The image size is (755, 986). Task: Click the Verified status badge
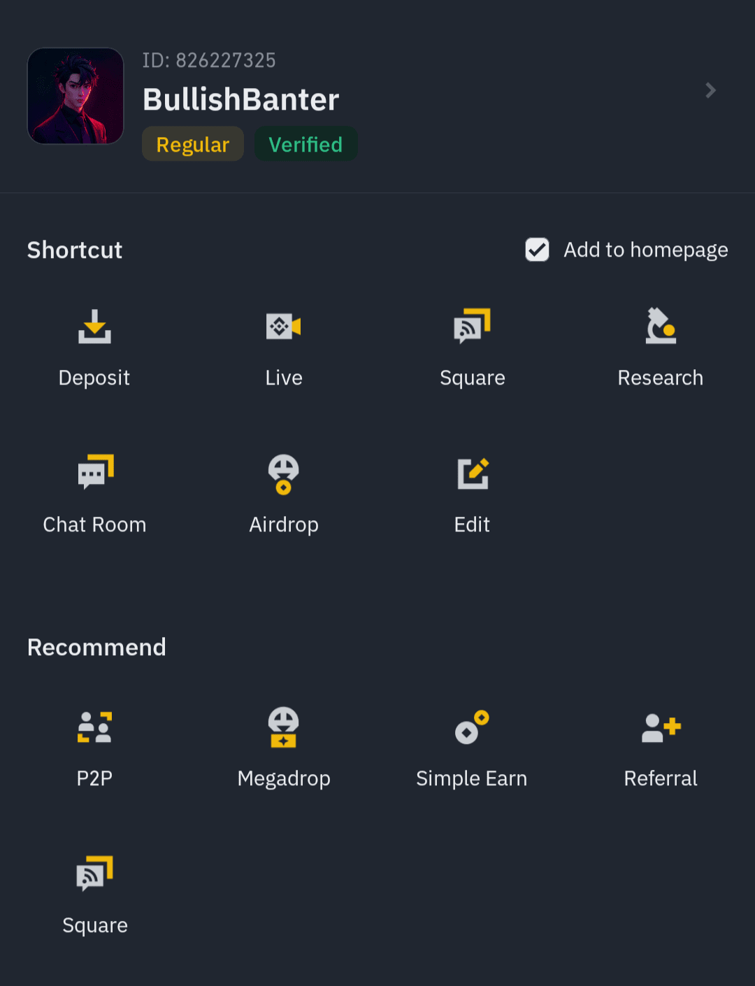[305, 144]
